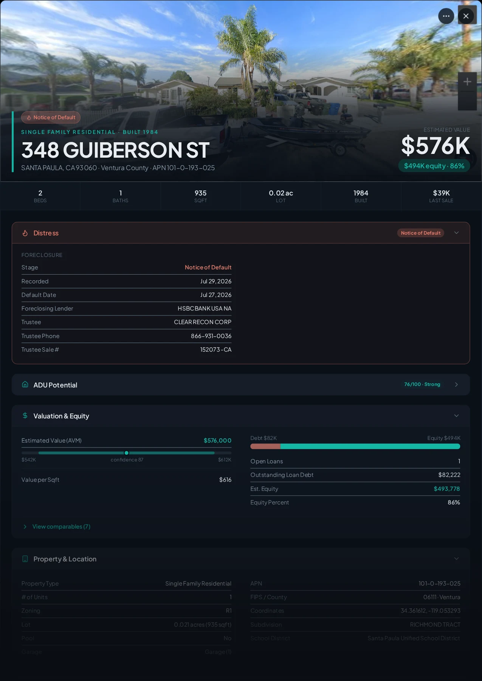Click the 76/100 Strong score badge
This screenshot has width=482, height=681.
click(422, 384)
